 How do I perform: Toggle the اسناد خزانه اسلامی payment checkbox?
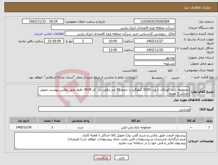(138, 76)
